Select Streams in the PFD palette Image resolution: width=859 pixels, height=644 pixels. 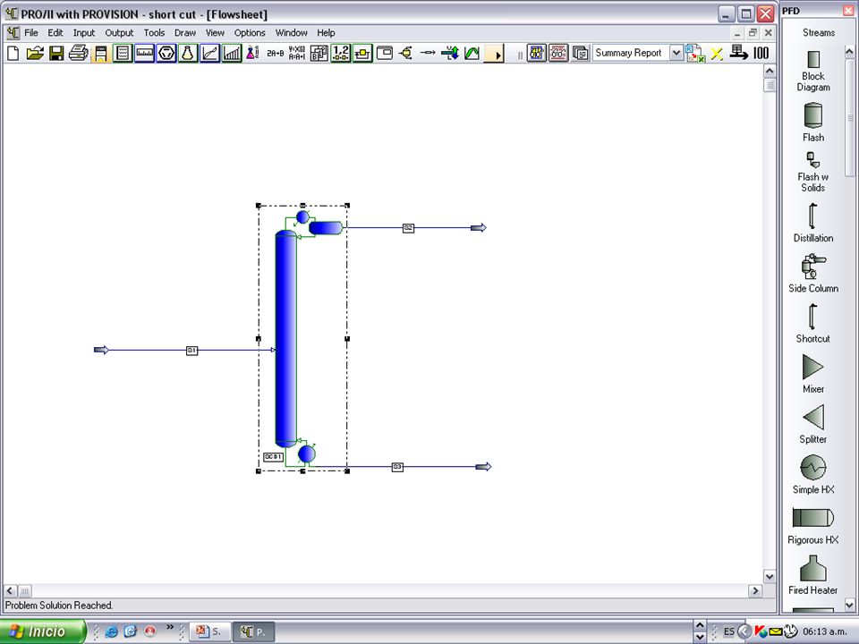(x=819, y=33)
